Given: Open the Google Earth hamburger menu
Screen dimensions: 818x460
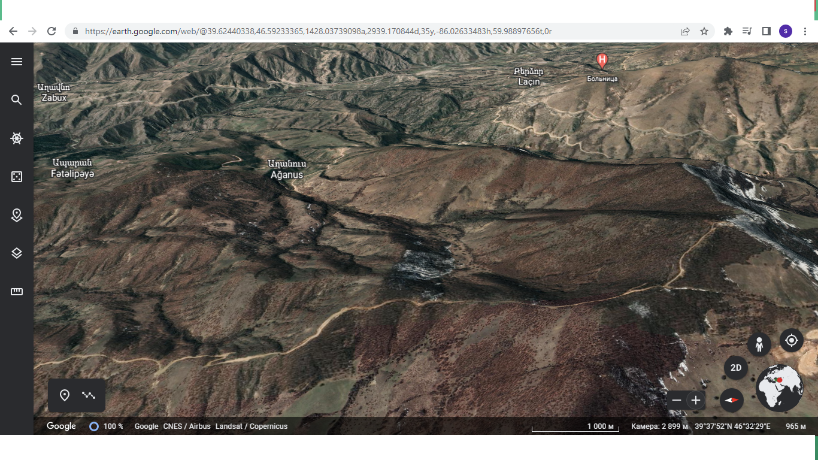Looking at the screenshot, I should [x=17, y=62].
